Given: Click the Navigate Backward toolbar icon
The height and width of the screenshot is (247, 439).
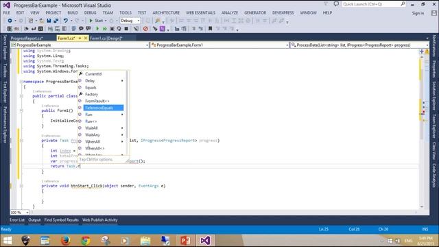Looking at the screenshot, I should tap(10, 21).
